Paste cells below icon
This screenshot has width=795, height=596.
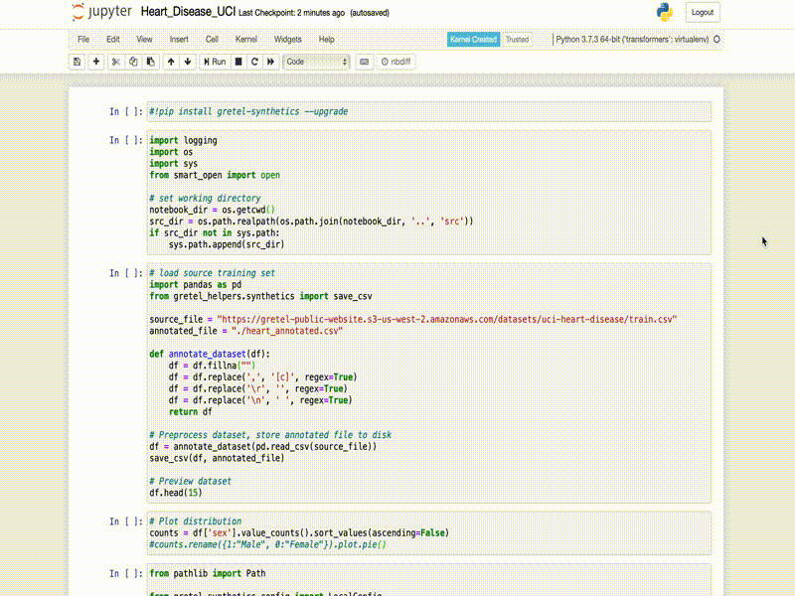coord(151,62)
